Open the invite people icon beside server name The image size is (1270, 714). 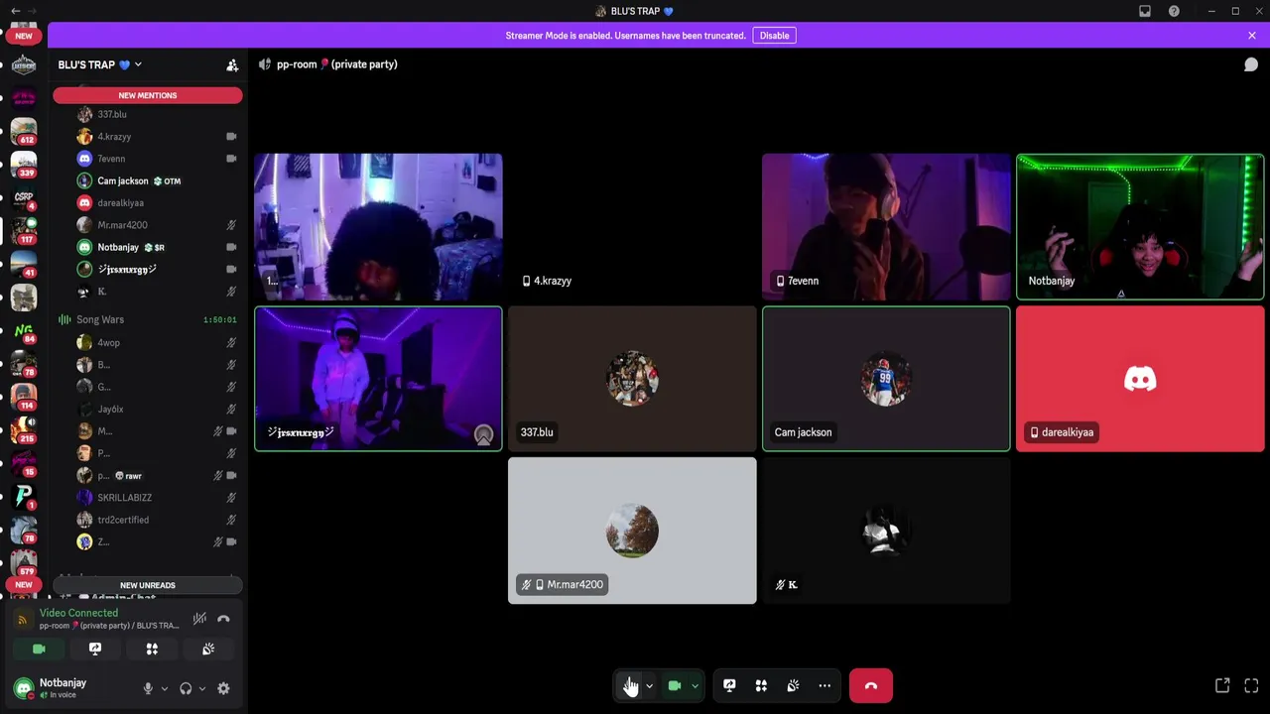tap(232, 65)
